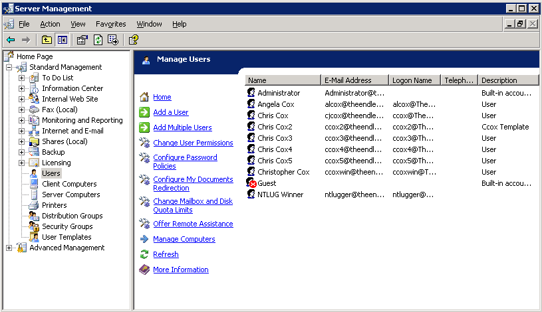Screen dimensions: 542x312
Task: Select the Home Page tree item
Action: coord(35,56)
